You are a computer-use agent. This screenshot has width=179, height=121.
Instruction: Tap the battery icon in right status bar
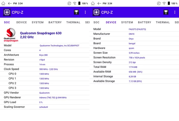[169, 3]
